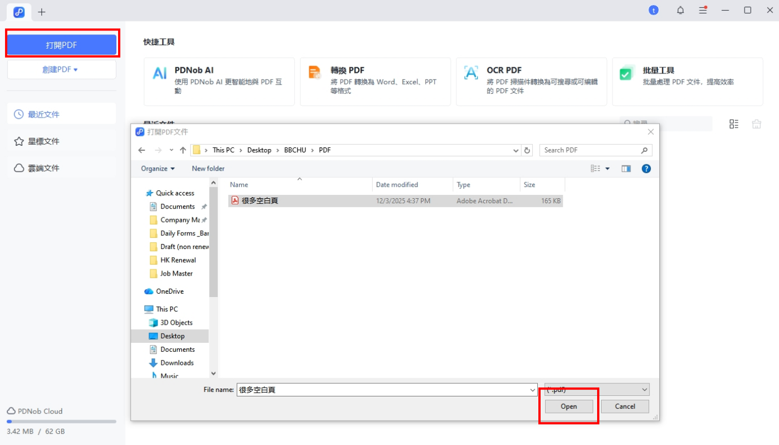779x445 pixels.
Task: Expand the 創建PDF dropdown
Action: 62,69
